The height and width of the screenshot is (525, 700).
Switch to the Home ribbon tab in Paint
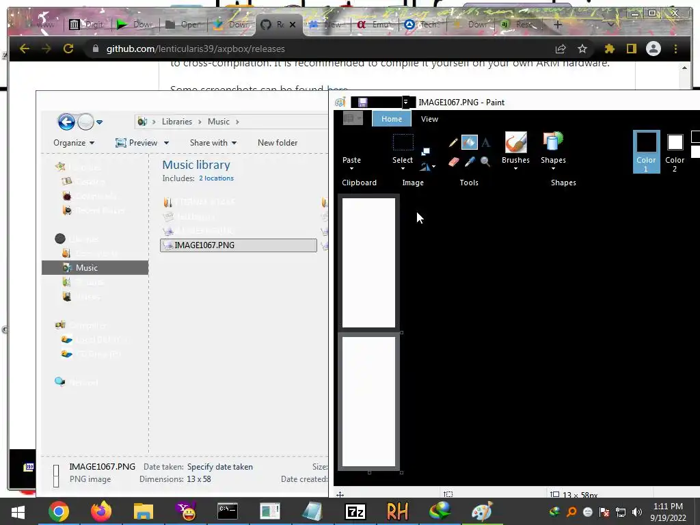tap(392, 119)
